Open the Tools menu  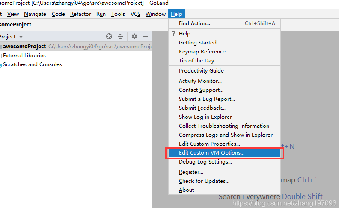point(118,14)
